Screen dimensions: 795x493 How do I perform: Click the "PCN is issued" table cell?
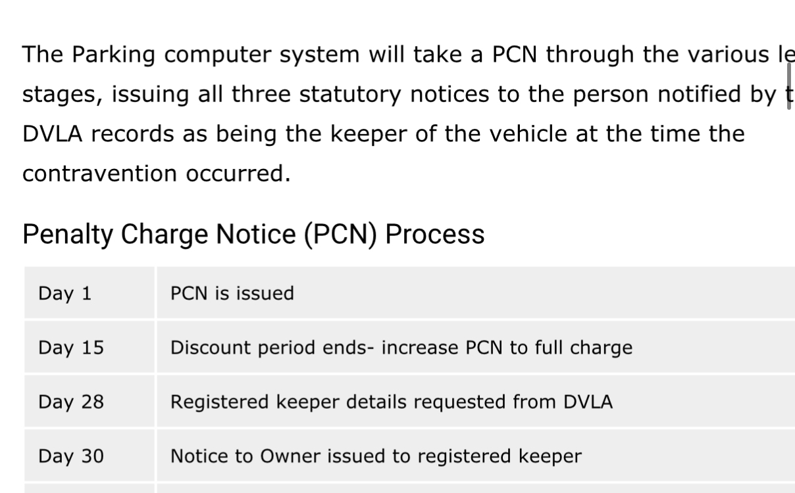[x=232, y=293]
